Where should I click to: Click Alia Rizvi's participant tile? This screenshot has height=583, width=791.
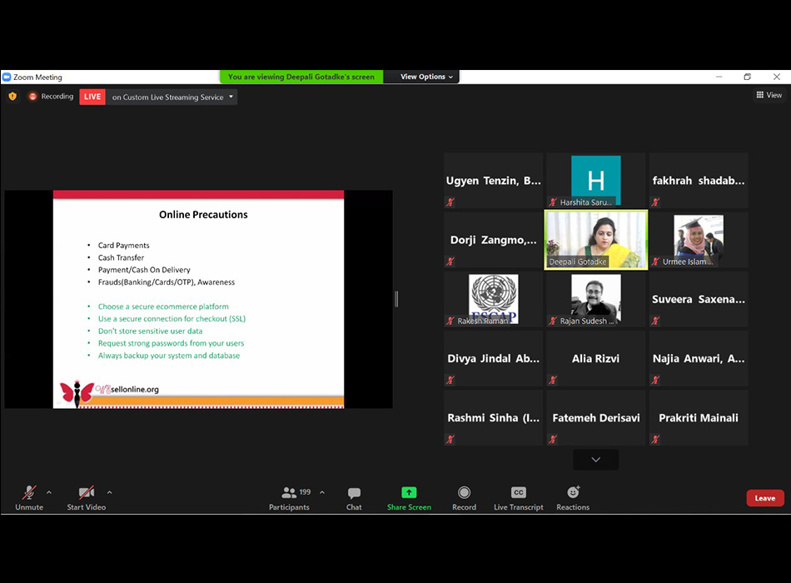pos(596,358)
